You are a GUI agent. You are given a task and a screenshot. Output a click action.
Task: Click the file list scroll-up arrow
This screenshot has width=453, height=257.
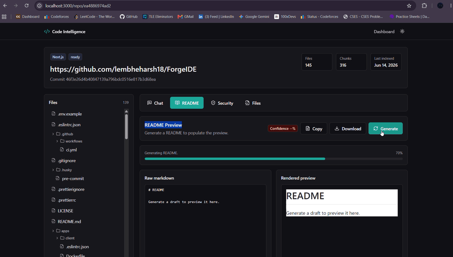point(126,111)
